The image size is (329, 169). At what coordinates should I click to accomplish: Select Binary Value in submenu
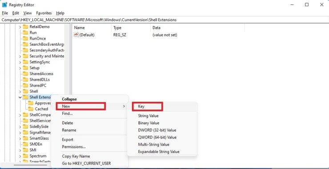(x=148, y=123)
